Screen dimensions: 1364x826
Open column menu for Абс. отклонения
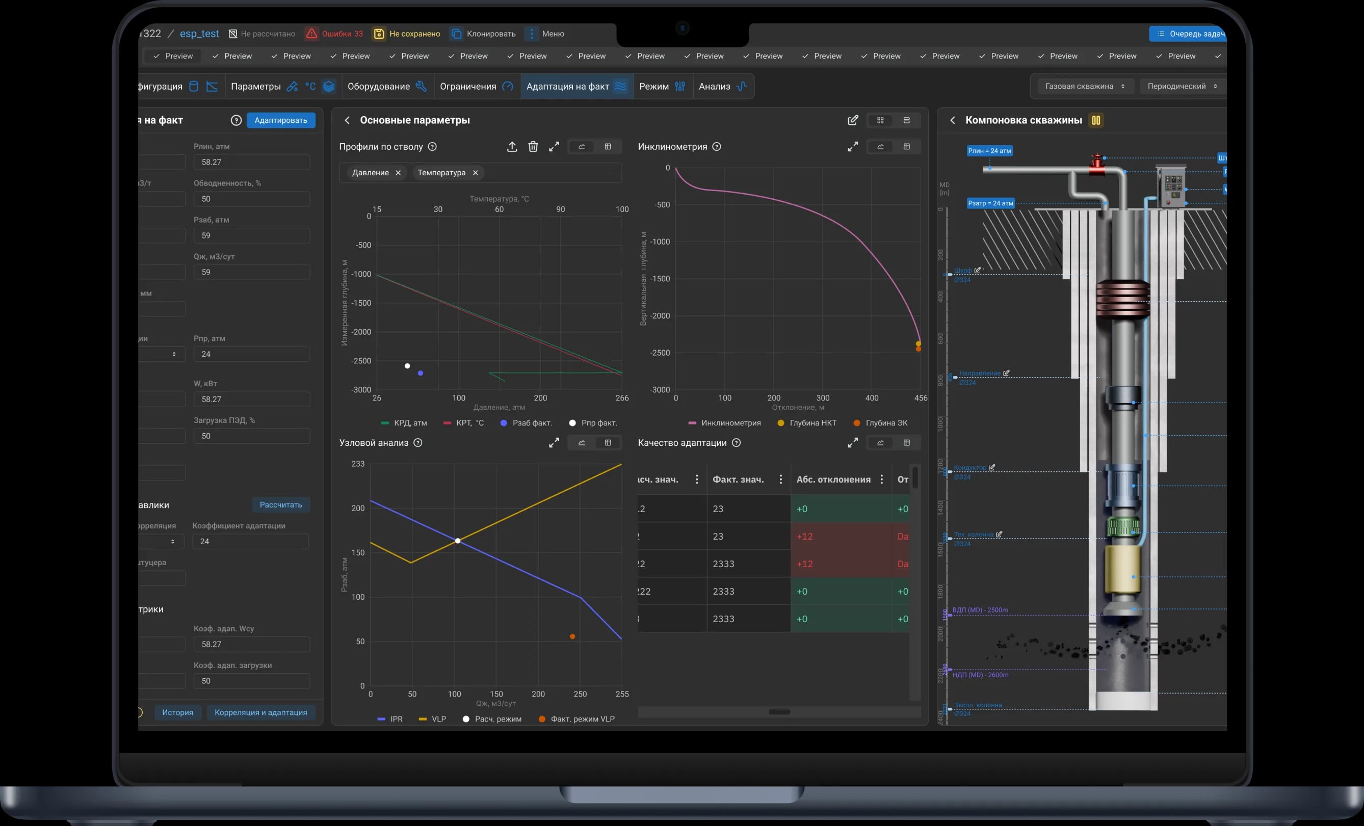pos(882,479)
